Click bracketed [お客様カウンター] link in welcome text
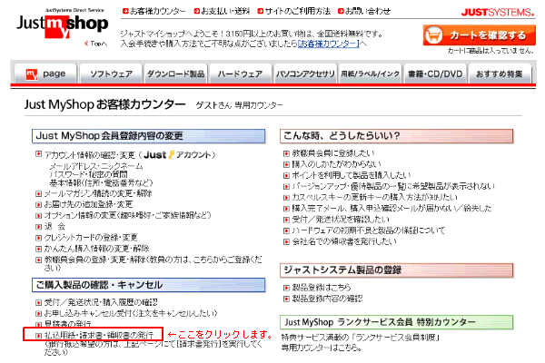545x363 pixels. (x=329, y=44)
